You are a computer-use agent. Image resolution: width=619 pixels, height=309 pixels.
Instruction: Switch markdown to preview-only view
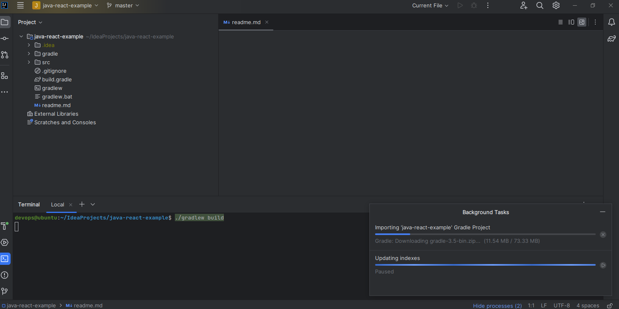[582, 22]
